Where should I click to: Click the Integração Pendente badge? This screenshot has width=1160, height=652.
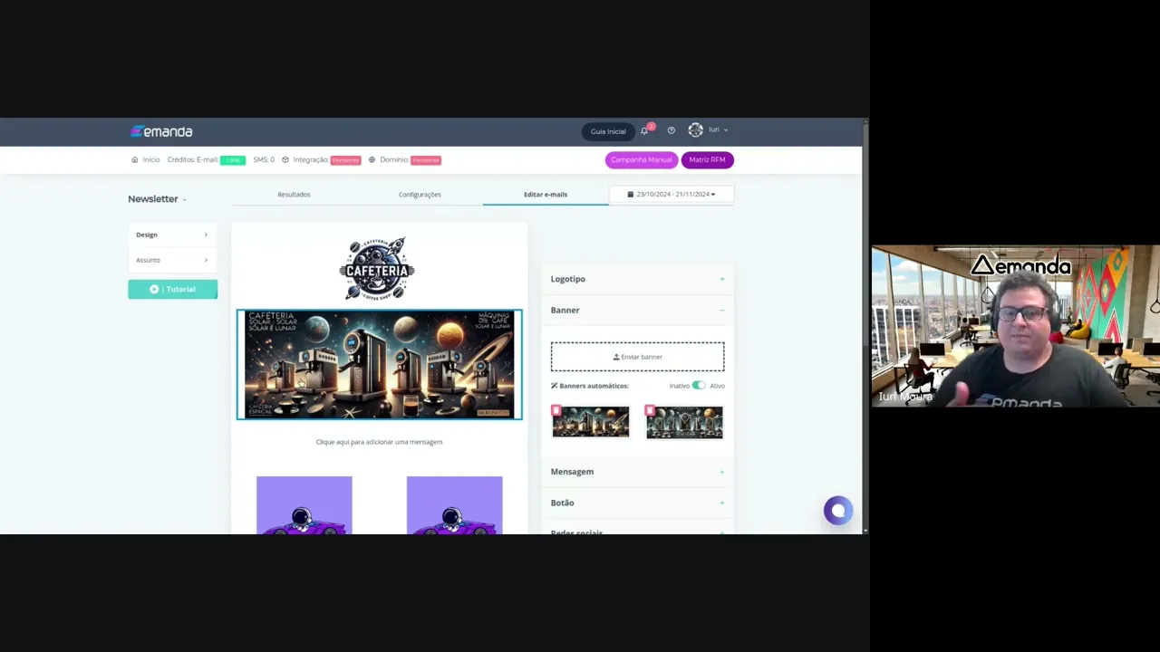[345, 160]
